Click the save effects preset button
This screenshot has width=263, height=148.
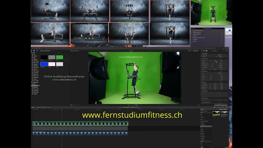pos(221,105)
